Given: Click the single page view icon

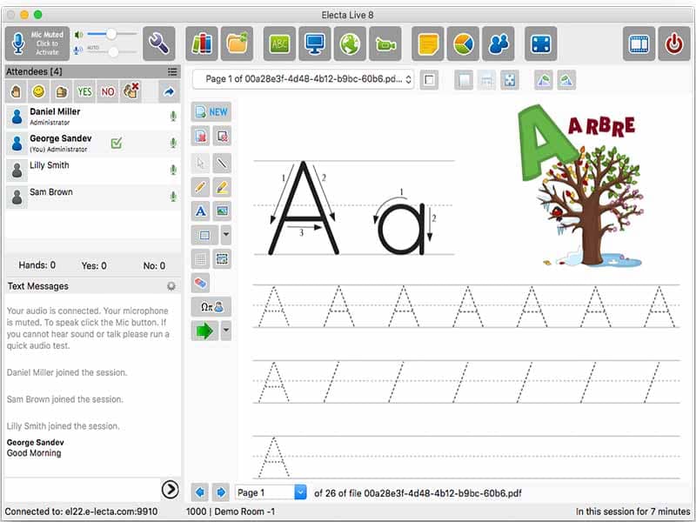Looking at the screenshot, I should (x=429, y=80).
